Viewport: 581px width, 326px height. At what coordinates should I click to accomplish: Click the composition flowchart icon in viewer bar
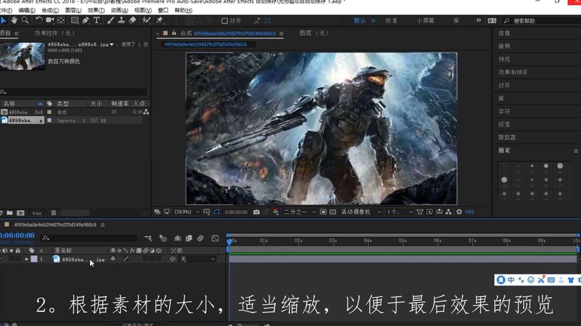click(x=448, y=212)
